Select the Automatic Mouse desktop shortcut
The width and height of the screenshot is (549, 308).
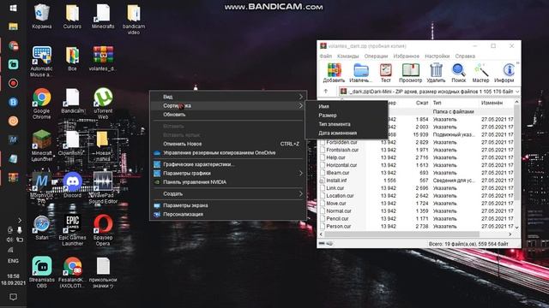click(42, 61)
